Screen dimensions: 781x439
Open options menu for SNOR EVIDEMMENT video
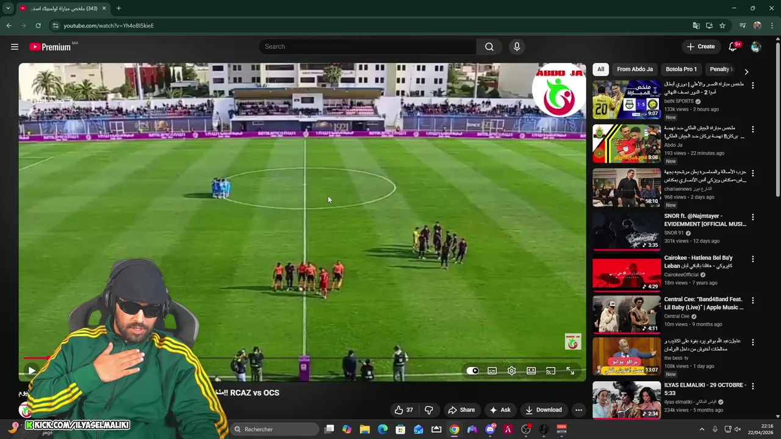(752, 217)
